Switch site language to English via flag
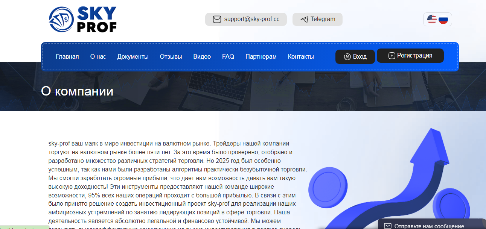 432,19
